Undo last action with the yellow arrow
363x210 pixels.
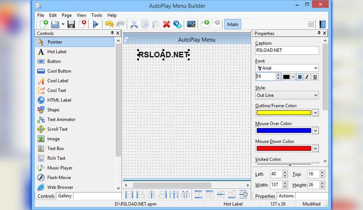click(109, 24)
